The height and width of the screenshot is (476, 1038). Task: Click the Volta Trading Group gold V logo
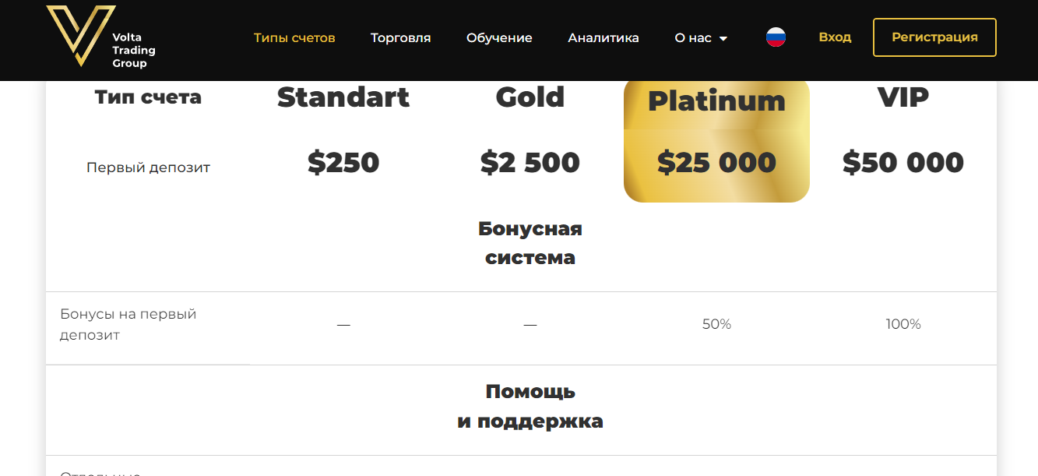pyautogui.click(x=80, y=36)
